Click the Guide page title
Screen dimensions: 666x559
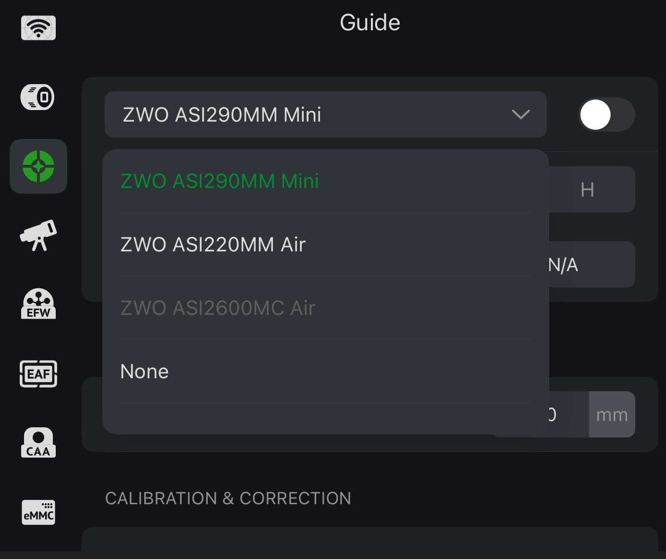click(x=370, y=23)
